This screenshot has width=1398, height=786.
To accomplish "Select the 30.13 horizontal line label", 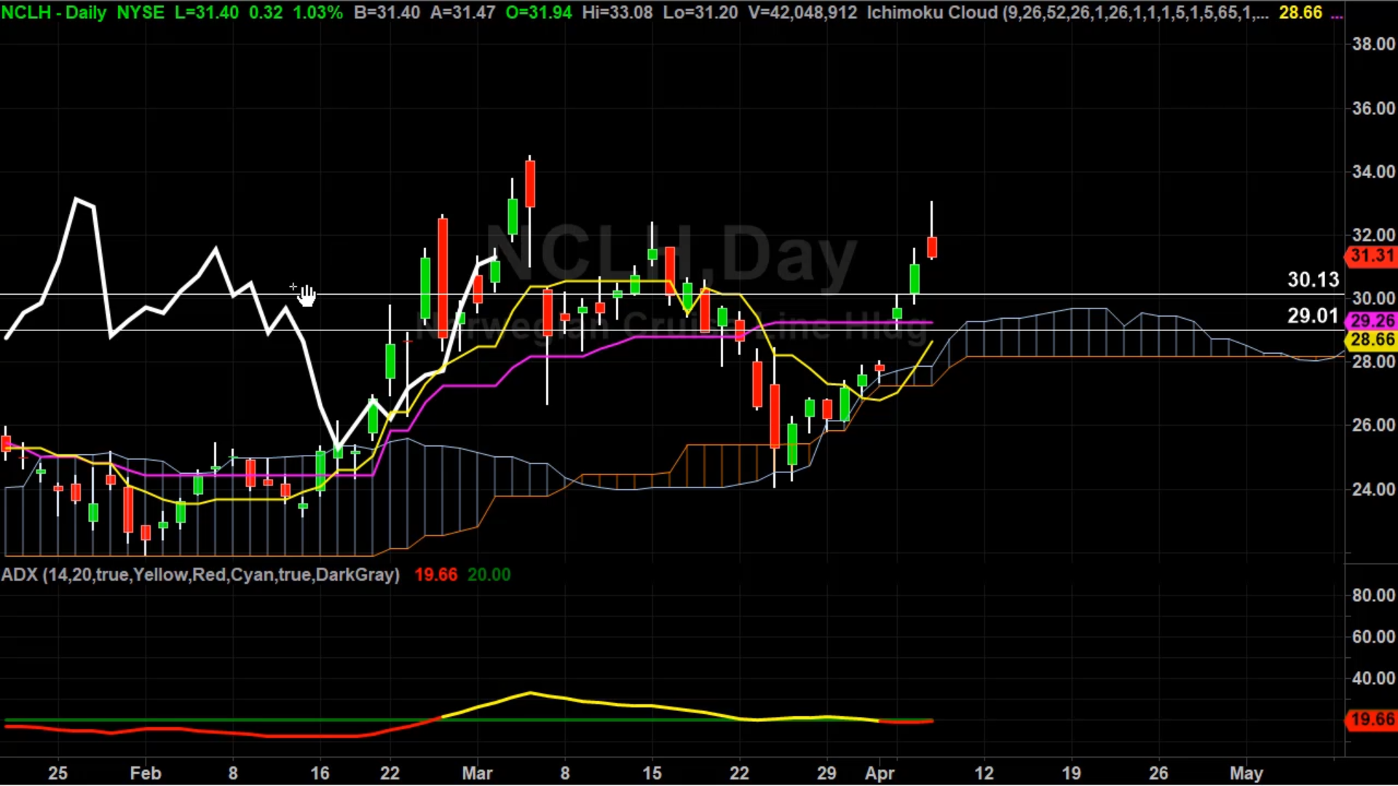I will [x=1314, y=279].
